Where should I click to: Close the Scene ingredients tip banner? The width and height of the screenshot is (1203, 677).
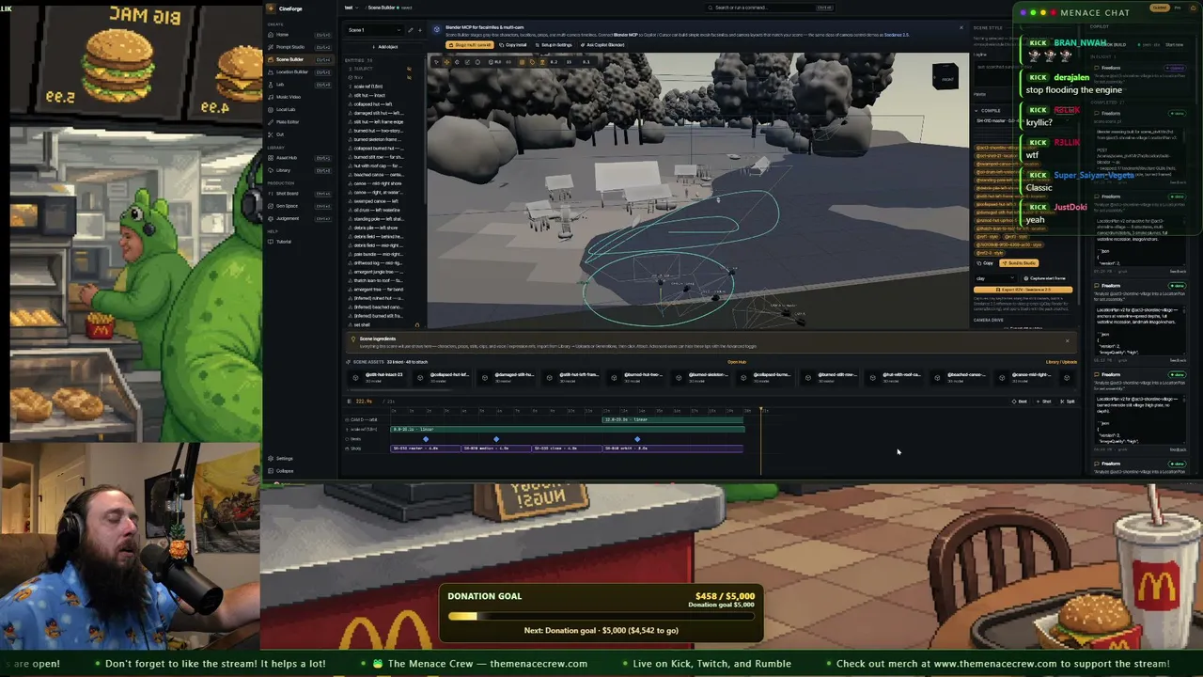click(x=1067, y=339)
